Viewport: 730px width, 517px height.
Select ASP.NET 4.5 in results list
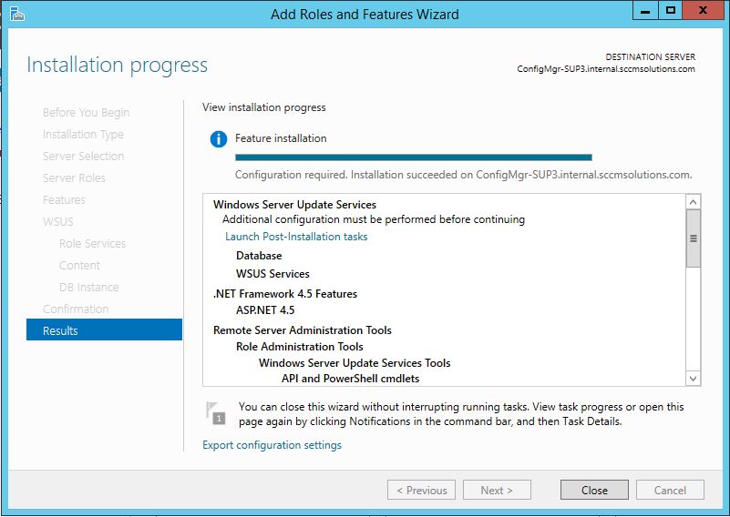(x=265, y=310)
